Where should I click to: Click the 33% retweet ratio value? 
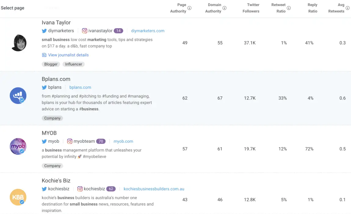pyautogui.click(x=283, y=98)
